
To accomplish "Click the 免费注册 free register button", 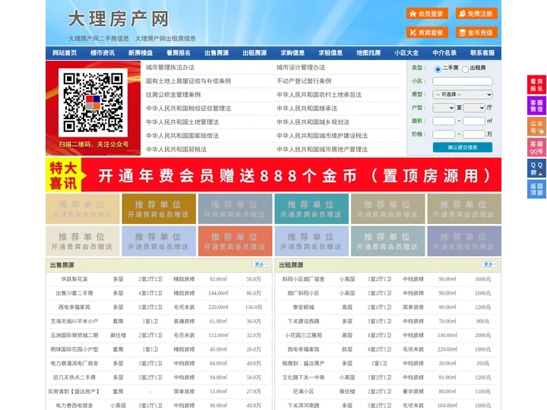I will click(476, 14).
